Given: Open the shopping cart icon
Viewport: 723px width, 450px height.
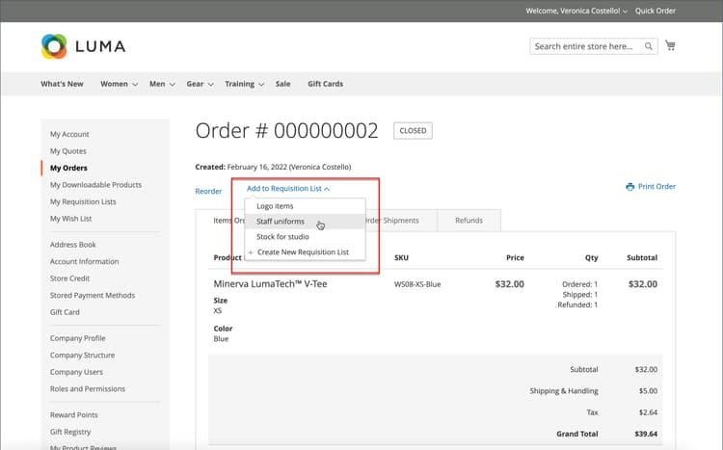Looking at the screenshot, I should [x=670, y=45].
